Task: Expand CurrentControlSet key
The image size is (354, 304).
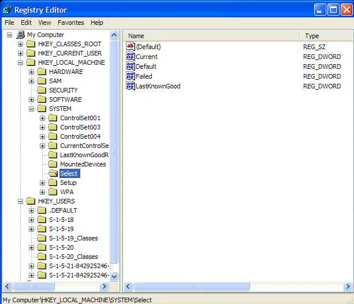Action: click(42, 146)
